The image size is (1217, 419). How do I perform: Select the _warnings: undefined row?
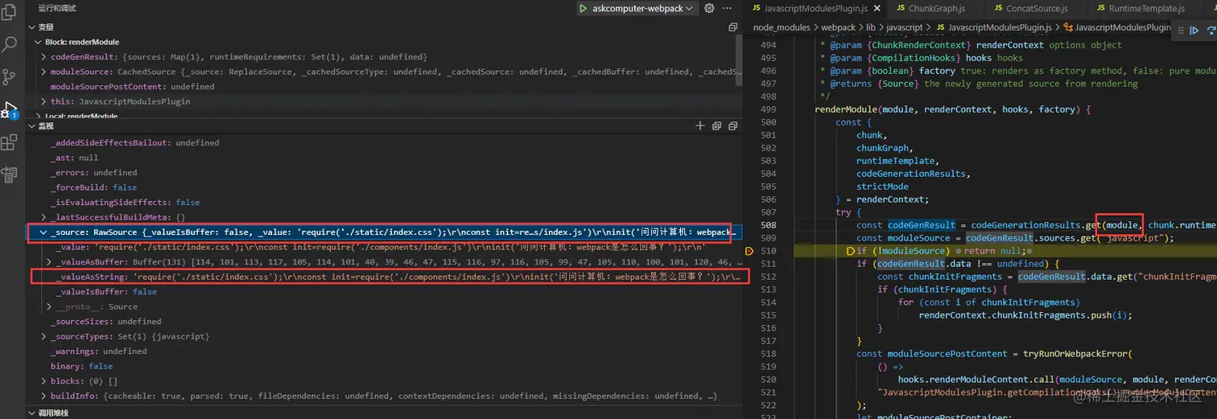point(382,351)
